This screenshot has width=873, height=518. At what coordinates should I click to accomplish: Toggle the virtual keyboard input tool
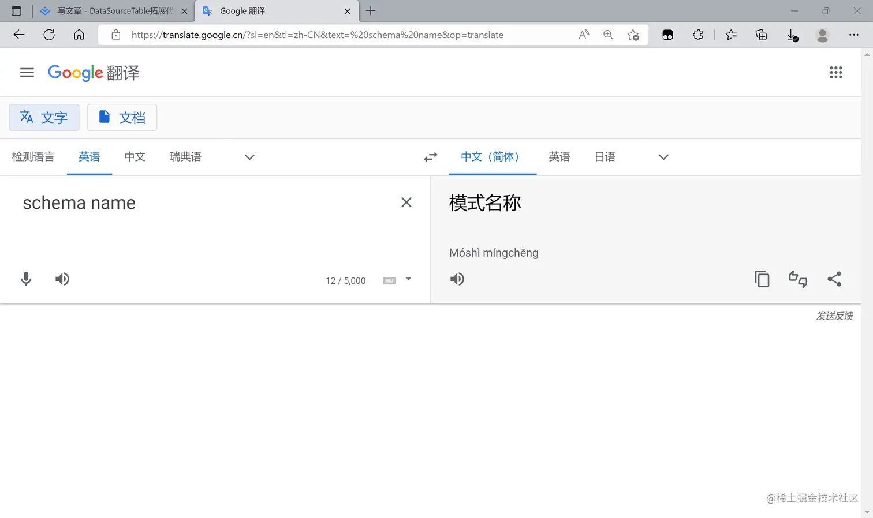(390, 280)
